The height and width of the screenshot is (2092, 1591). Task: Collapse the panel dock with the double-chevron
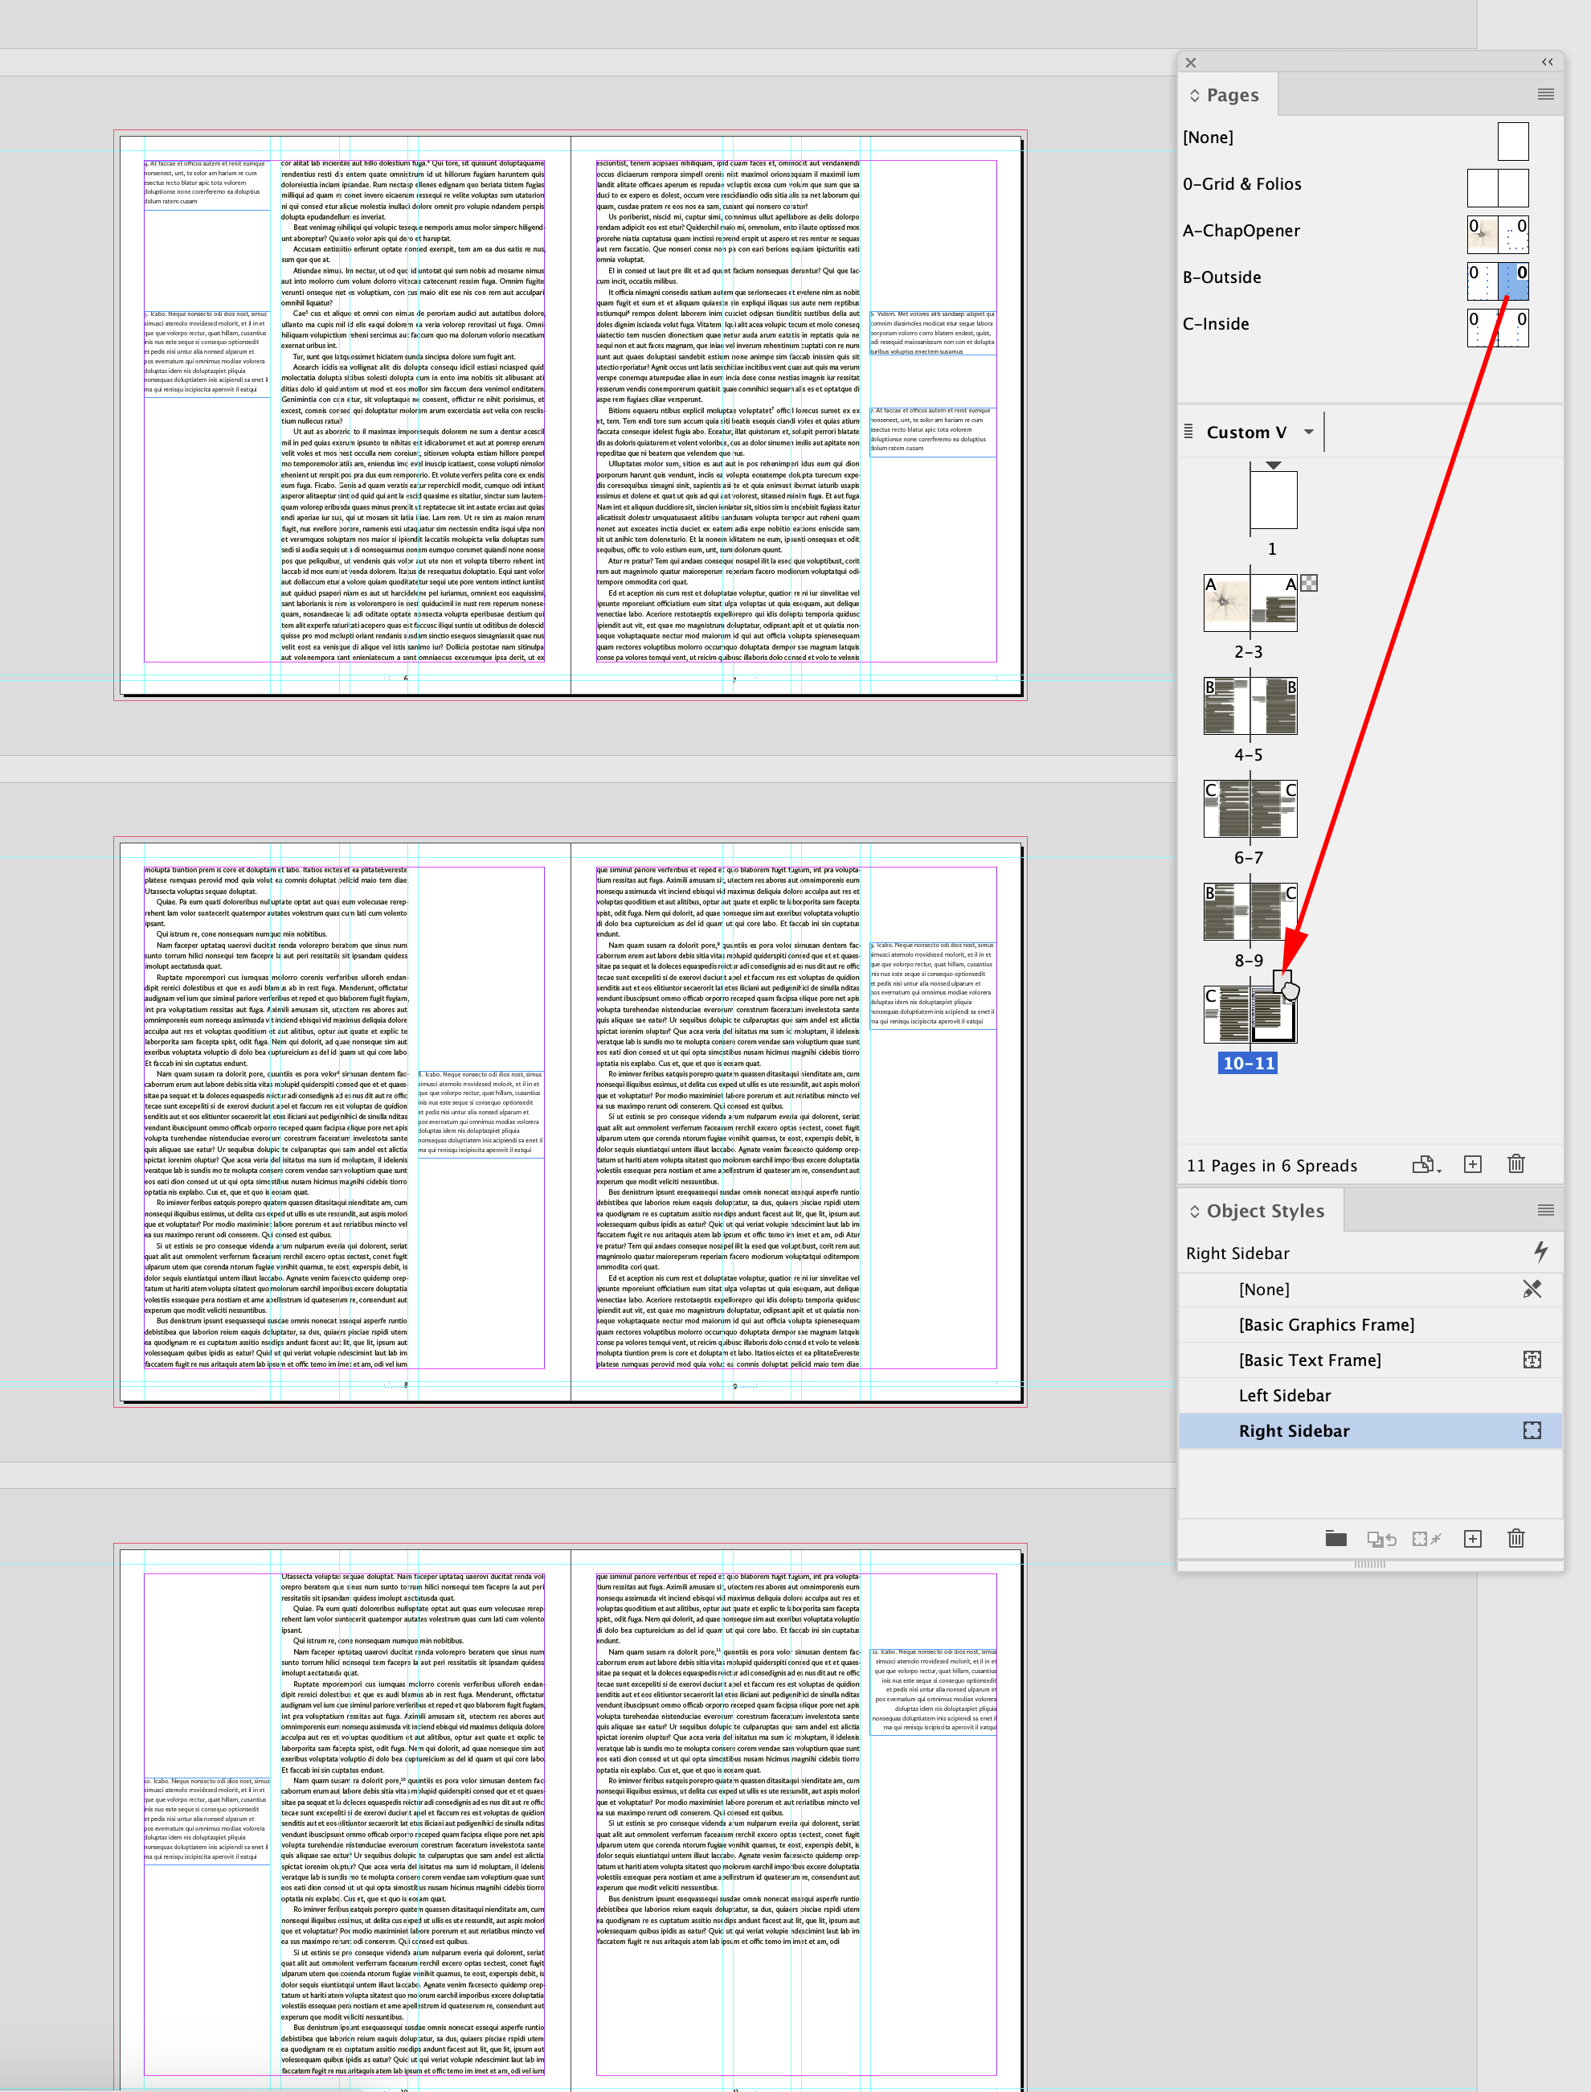click(1548, 62)
